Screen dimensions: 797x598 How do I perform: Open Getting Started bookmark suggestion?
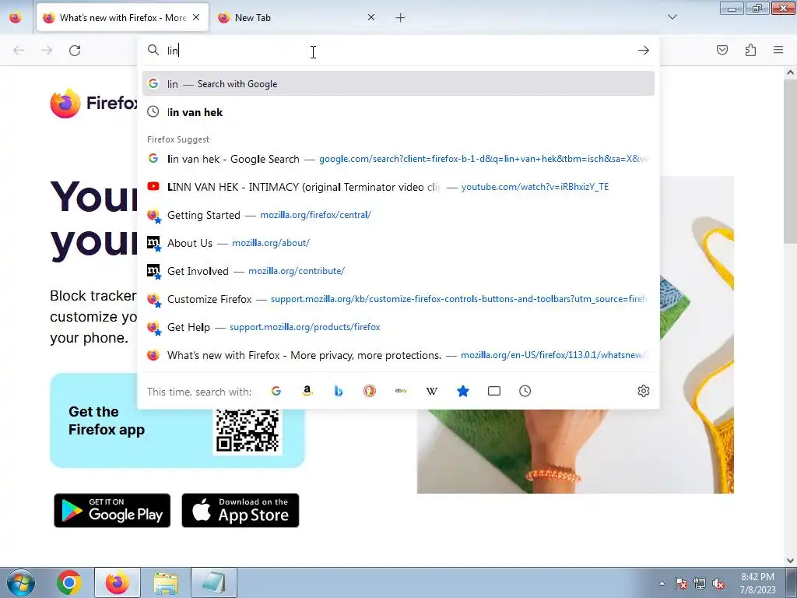click(398, 215)
